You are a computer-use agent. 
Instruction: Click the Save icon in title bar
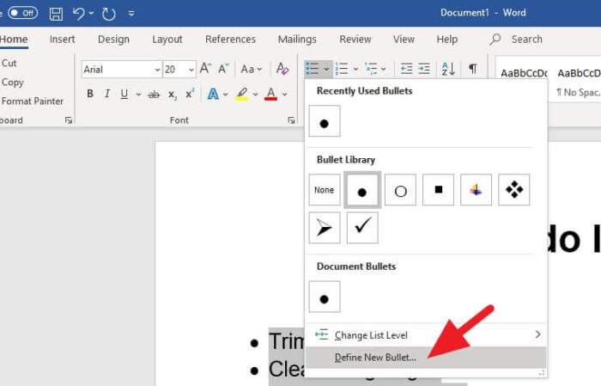pyautogui.click(x=56, y=14)
